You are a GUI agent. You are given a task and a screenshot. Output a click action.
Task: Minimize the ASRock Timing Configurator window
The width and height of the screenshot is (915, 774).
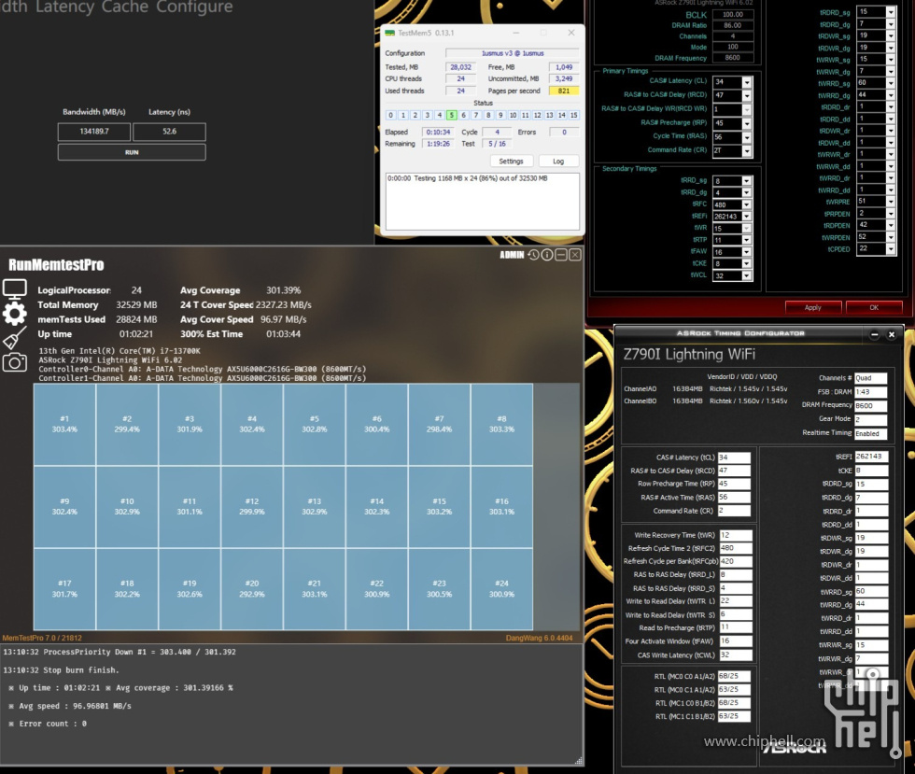tap(875, 334)
